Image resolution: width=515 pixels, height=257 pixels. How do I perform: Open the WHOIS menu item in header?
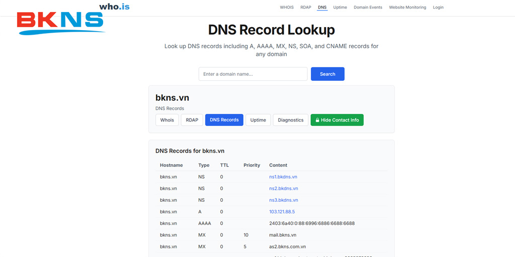click(287, 8)
